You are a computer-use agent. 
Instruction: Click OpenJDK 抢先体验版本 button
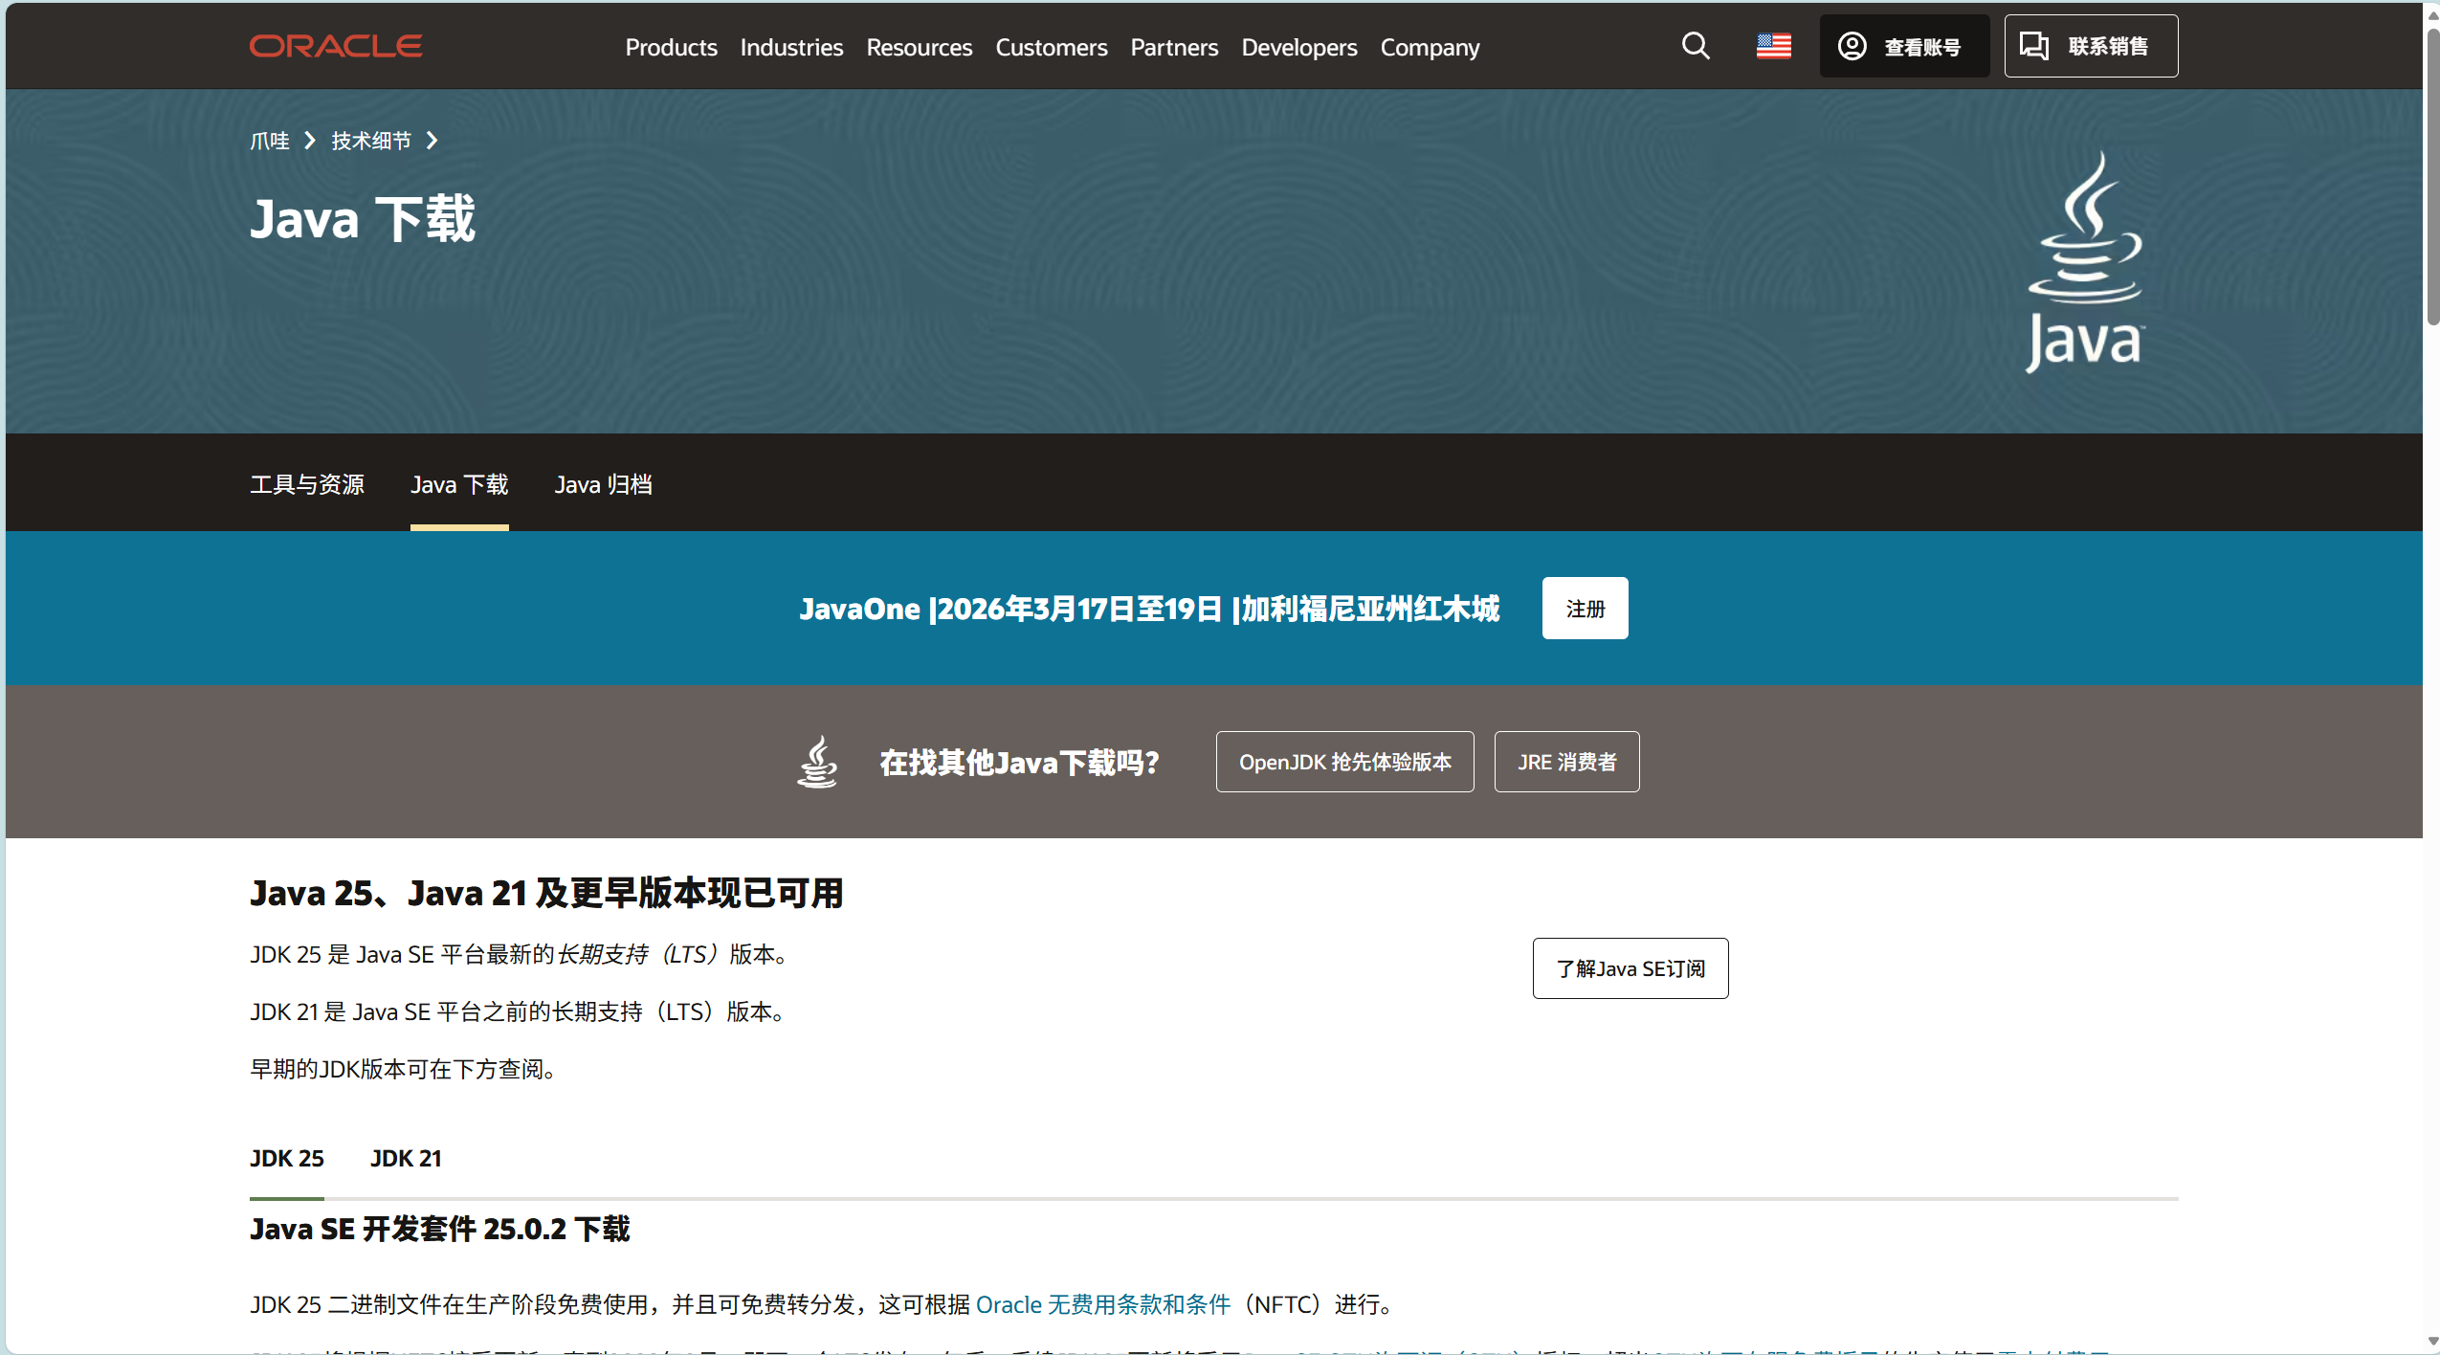(1344, 762)
